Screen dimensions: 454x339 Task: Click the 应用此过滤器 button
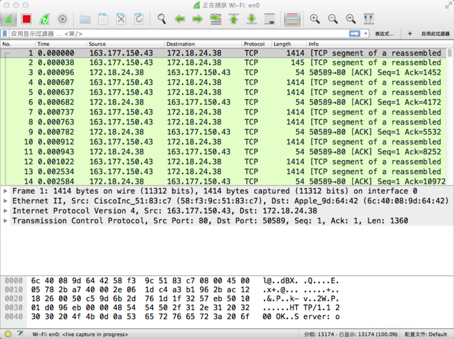(x=435, y=34)
